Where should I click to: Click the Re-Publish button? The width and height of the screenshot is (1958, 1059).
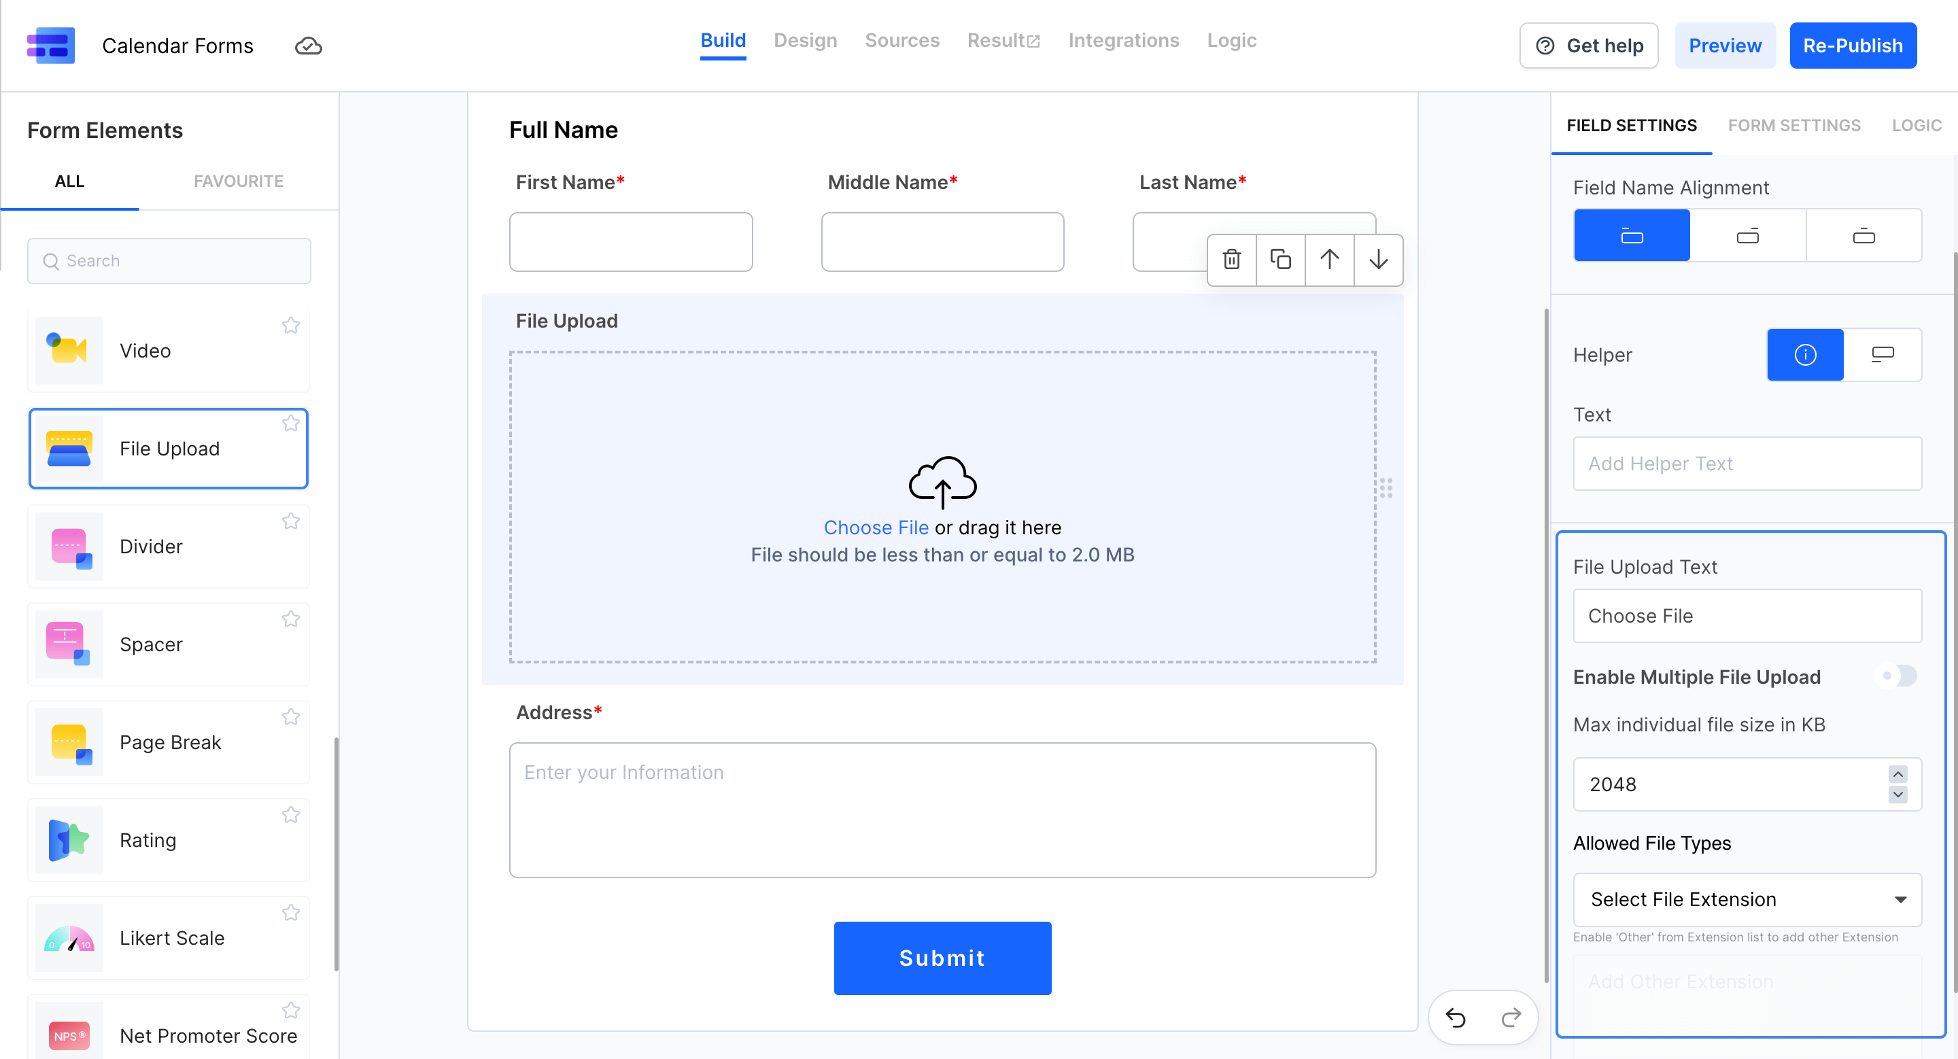pyautogui.click(x=1853, y=46)
